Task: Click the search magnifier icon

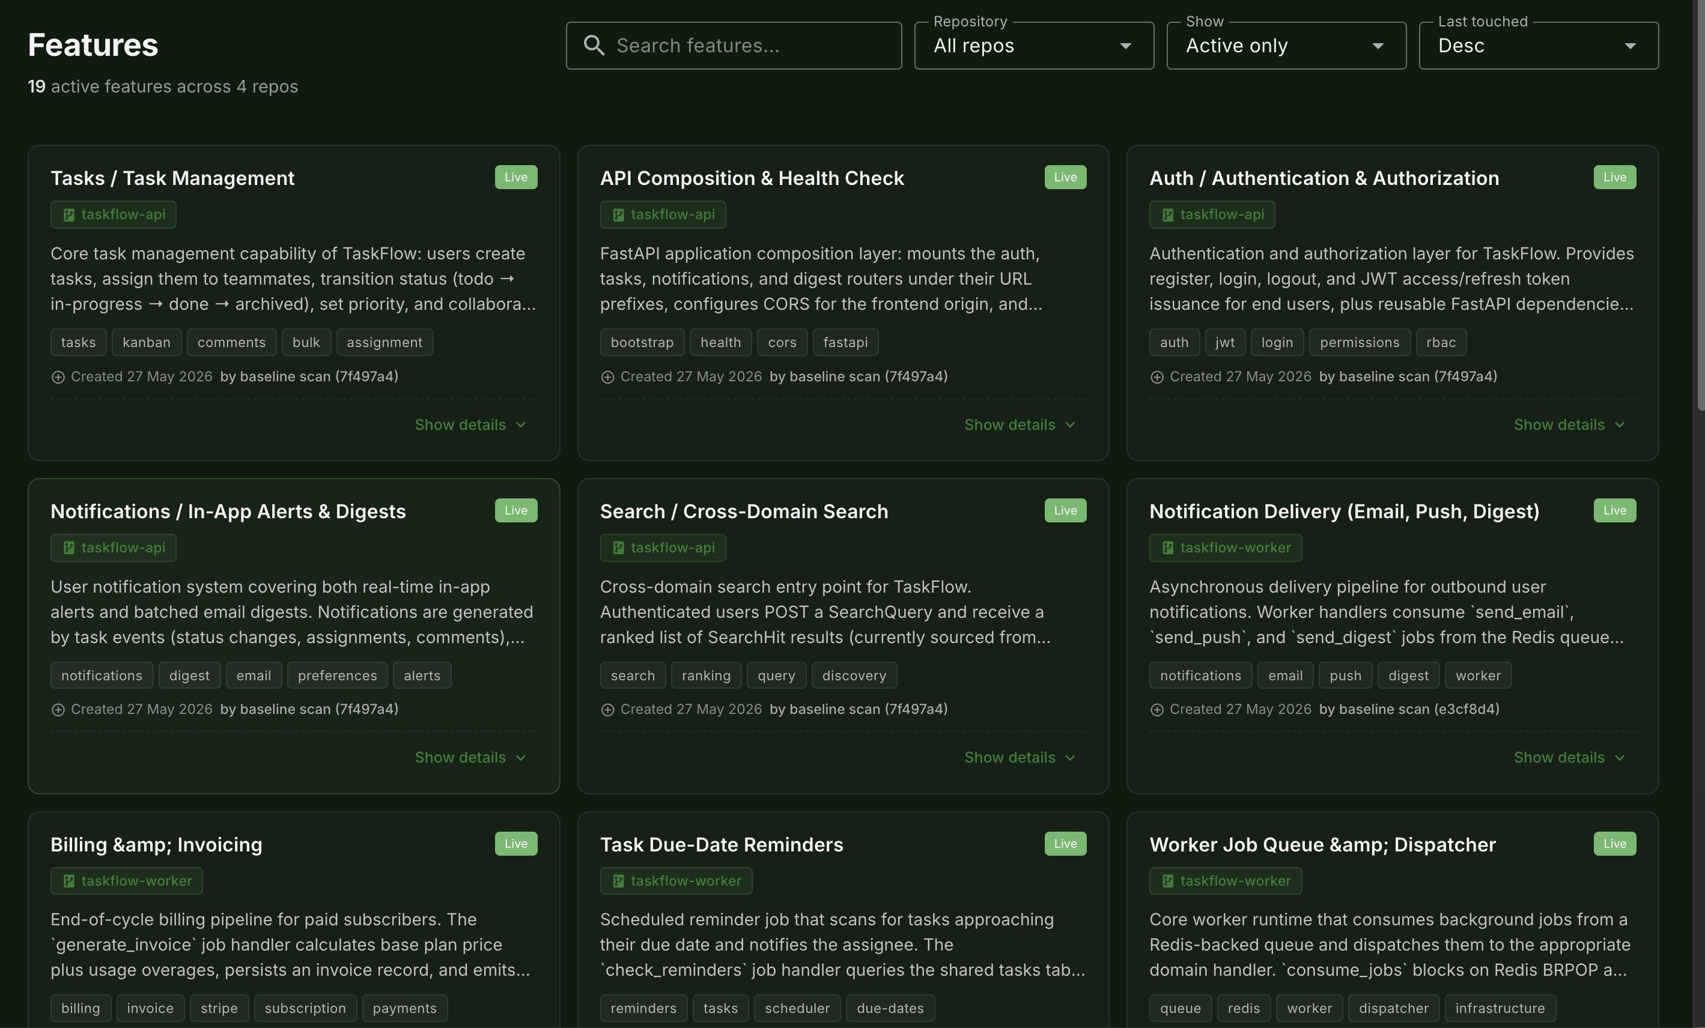Action: pos(594,46)
